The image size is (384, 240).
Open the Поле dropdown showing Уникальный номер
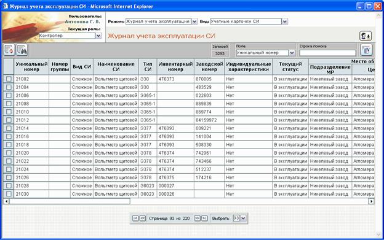[x=292, y=53]
